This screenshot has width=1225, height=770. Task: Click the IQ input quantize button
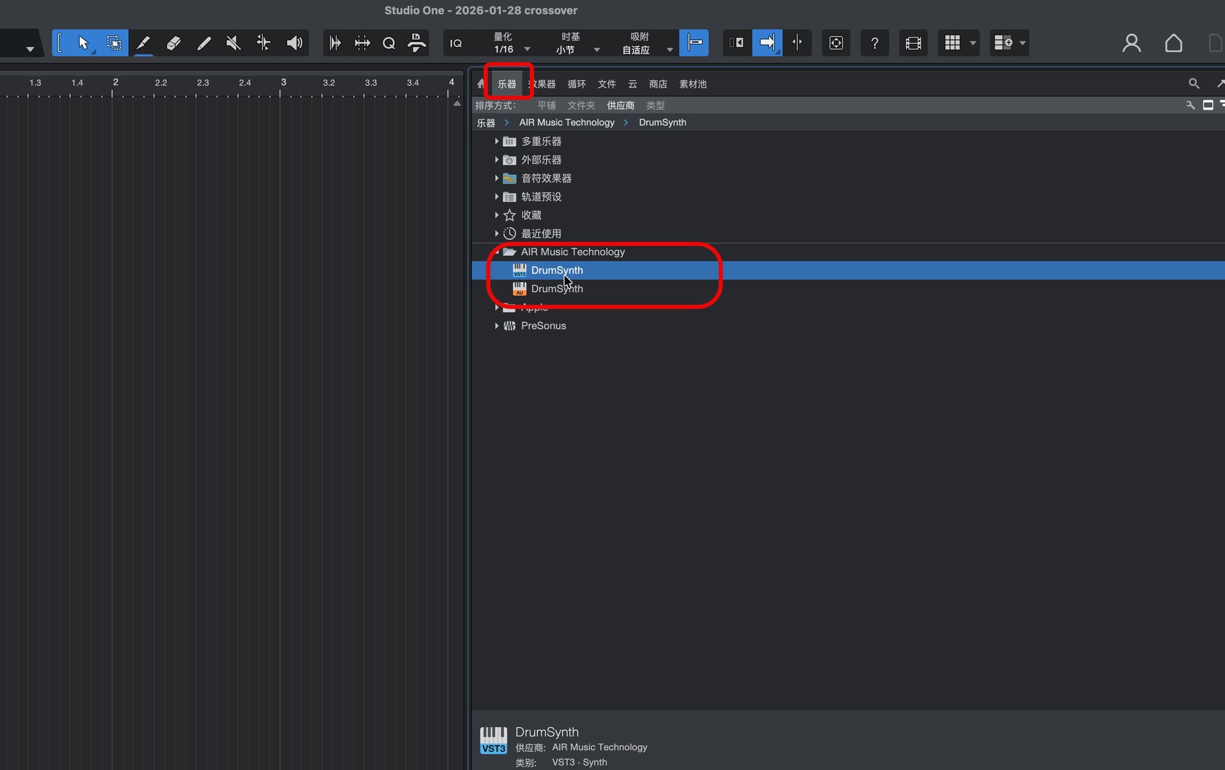(456, 43)
